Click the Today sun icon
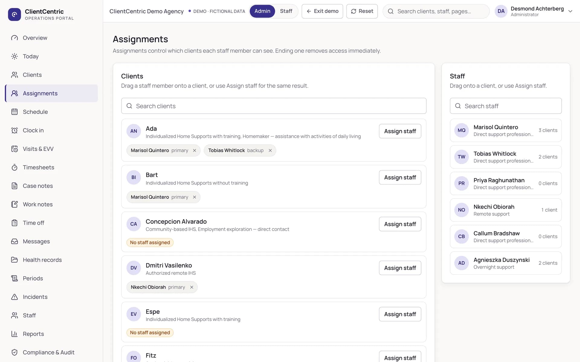 (x=14, y=56)
